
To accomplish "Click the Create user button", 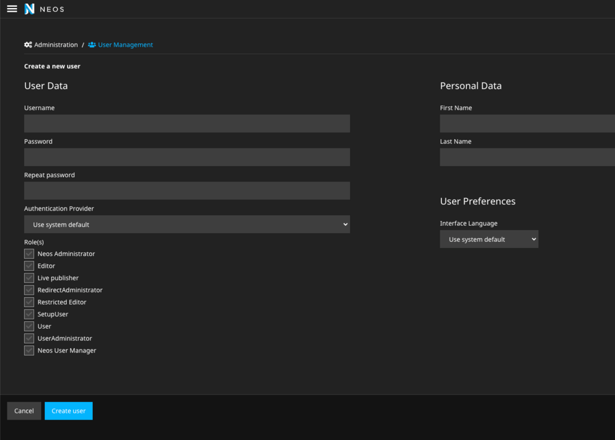I will click(x=69, y=411).
